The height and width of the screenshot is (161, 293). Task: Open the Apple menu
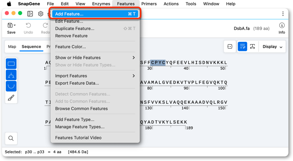[9, 4]
